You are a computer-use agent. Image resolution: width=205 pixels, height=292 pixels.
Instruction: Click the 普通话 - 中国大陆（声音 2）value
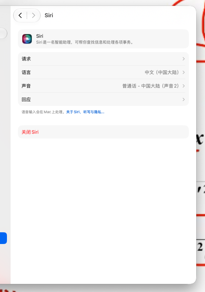pyautogui.click(x=151, y=86)
